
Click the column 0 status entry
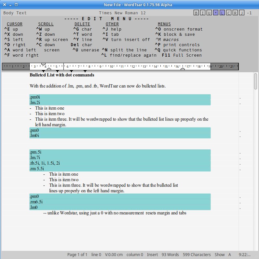point(135,255)
